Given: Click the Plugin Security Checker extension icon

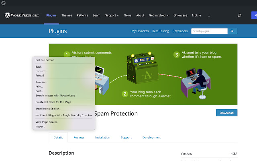Looking at the screenshot, I should (37, 116).
